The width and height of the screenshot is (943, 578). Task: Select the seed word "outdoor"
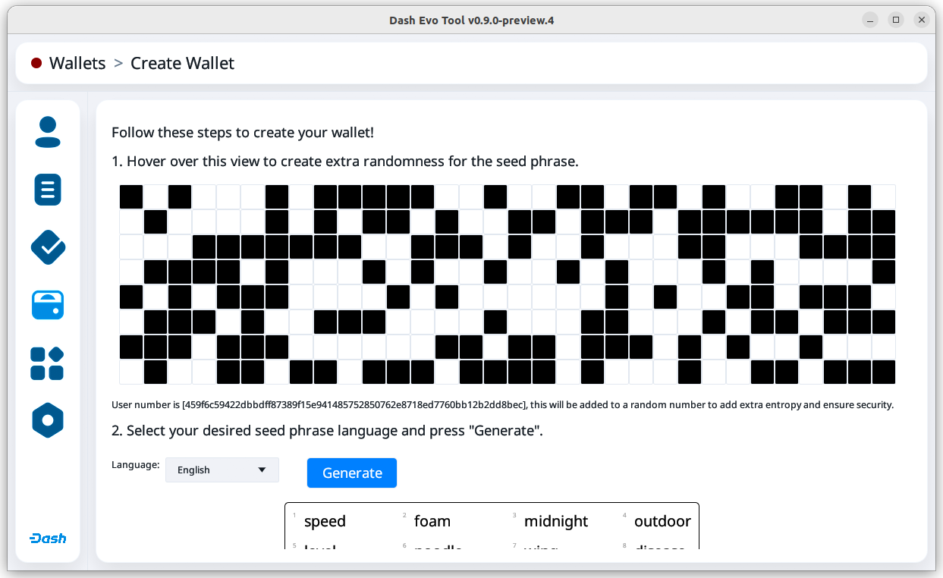pyautogui.click(x=662, y=521)
